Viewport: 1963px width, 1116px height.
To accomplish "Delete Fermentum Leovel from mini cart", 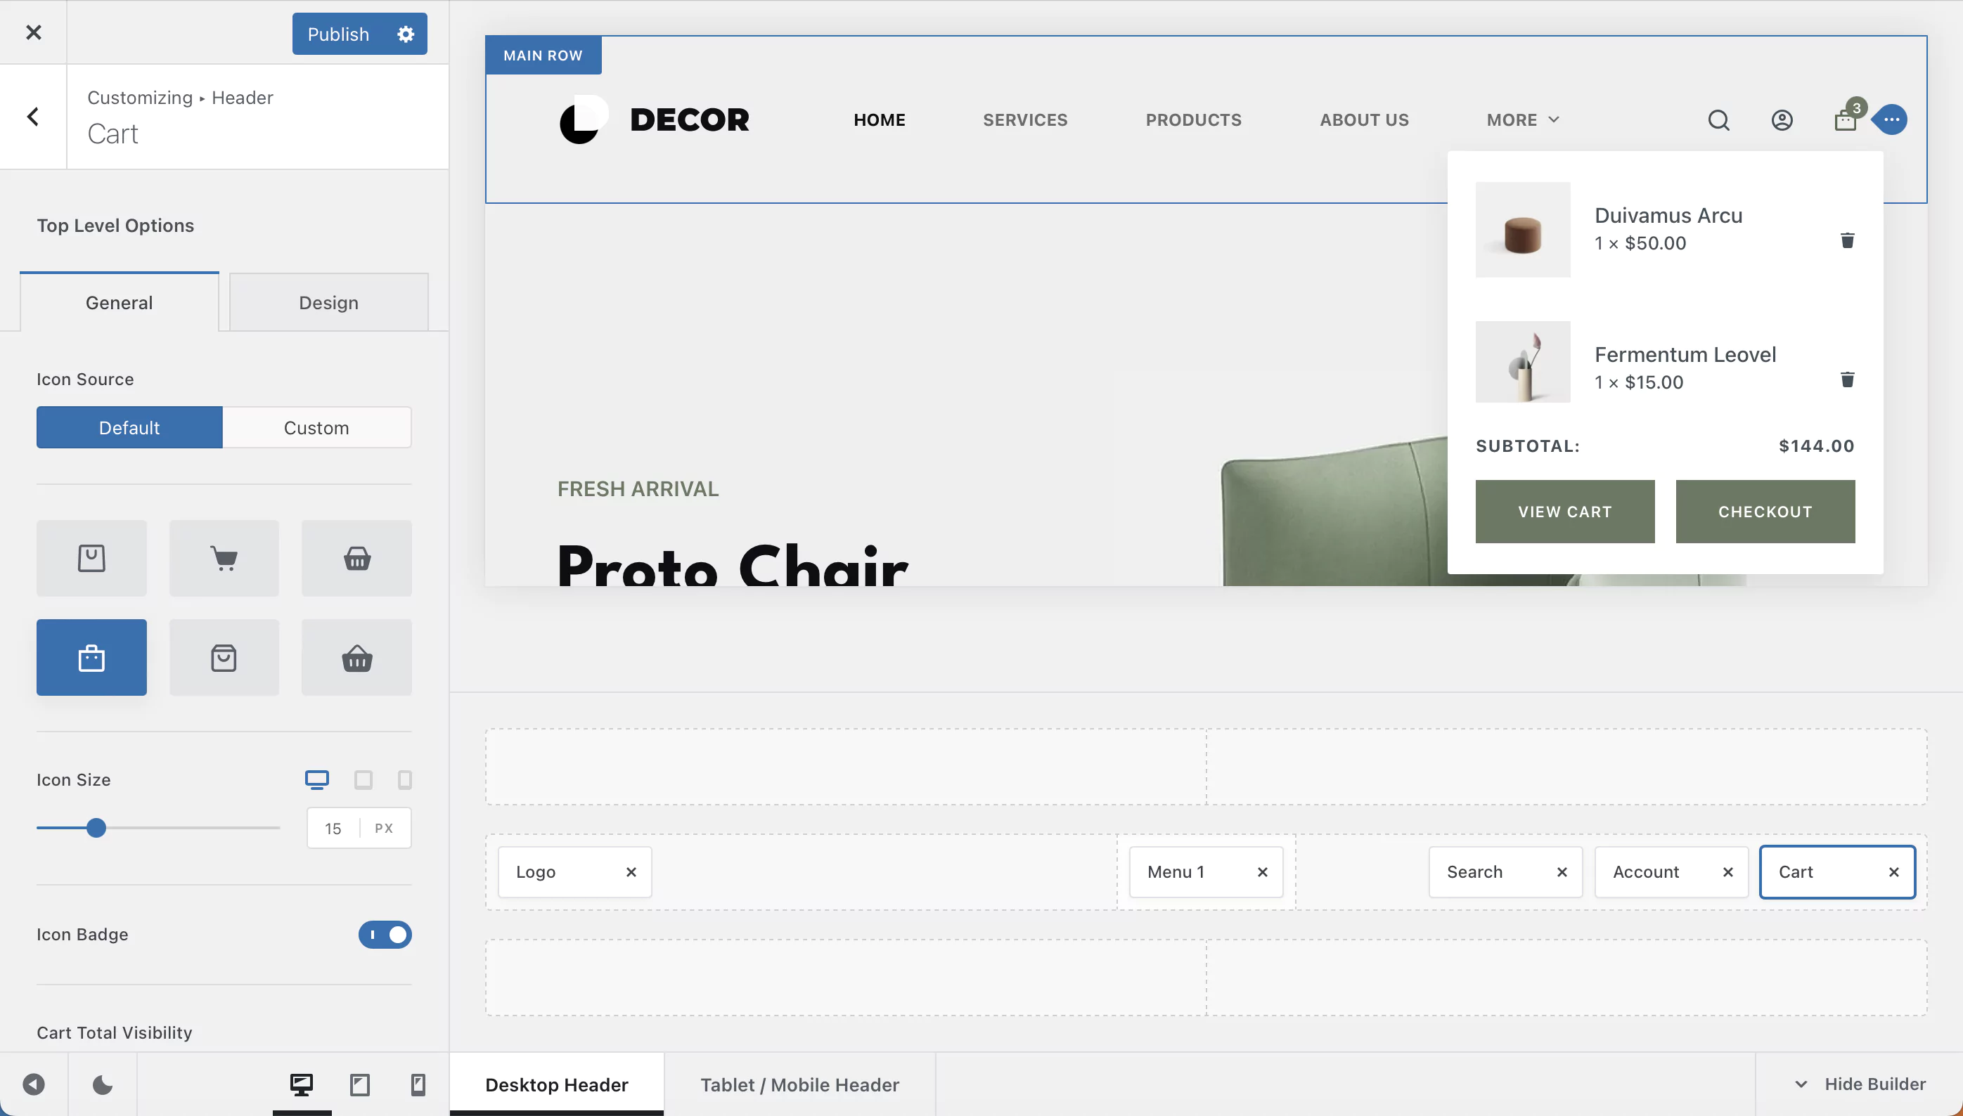I will coord(1847,379).
